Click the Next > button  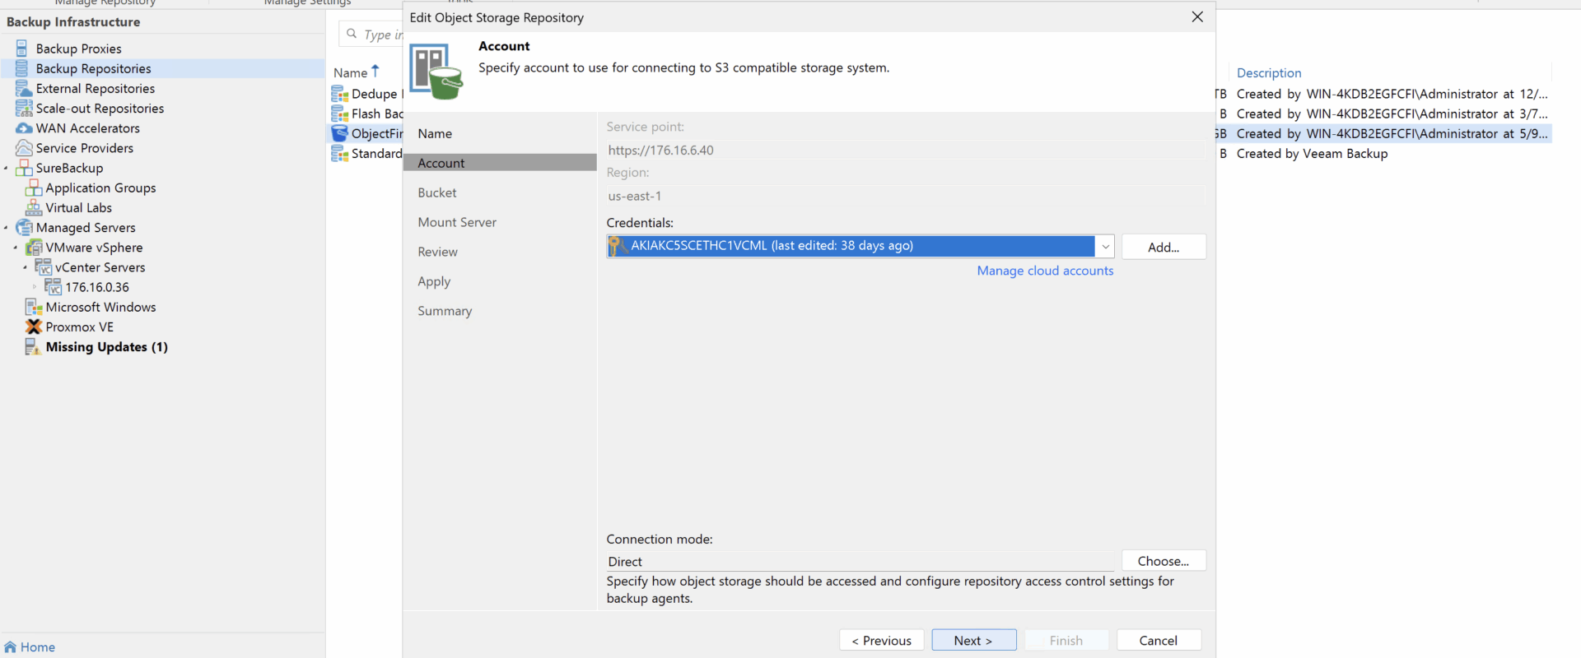[974, 640]
